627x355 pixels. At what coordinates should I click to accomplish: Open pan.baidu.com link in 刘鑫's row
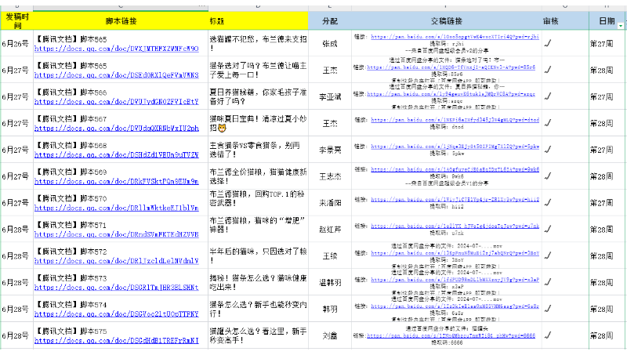(451, 336)
